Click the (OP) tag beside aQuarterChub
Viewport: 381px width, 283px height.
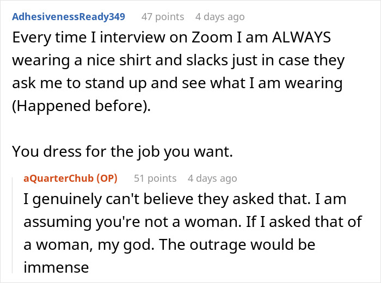[107, 179]
